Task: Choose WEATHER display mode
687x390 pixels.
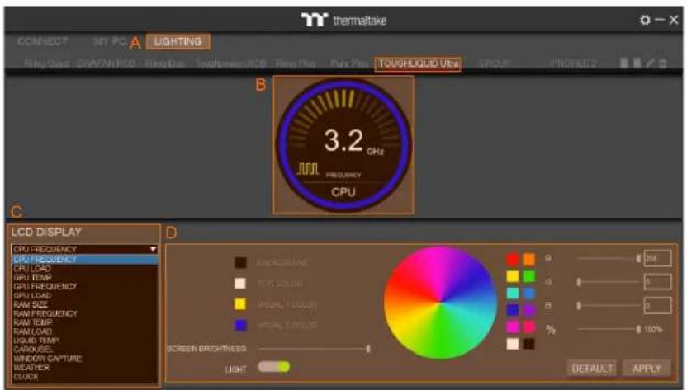Action: (x=31, y=367)
